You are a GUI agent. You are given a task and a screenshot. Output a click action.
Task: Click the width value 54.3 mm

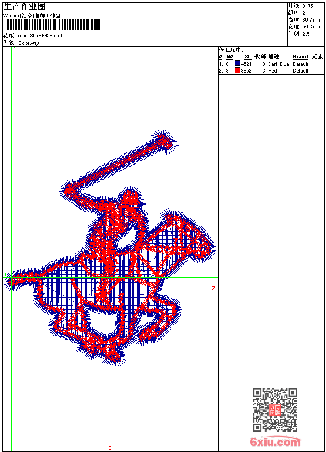tap(312, 27)
